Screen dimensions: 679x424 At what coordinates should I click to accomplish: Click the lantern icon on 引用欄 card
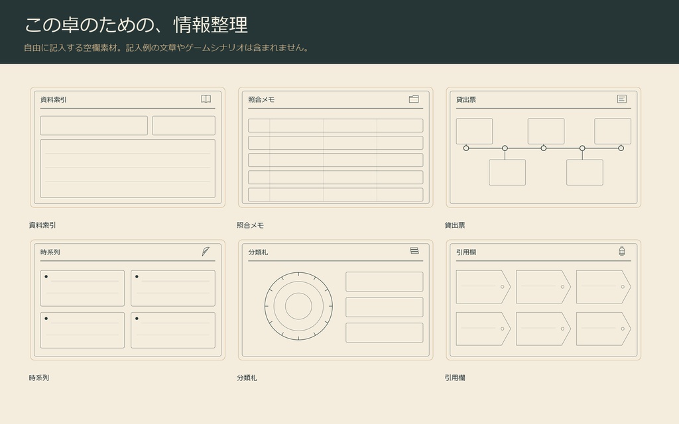[622, 251]
